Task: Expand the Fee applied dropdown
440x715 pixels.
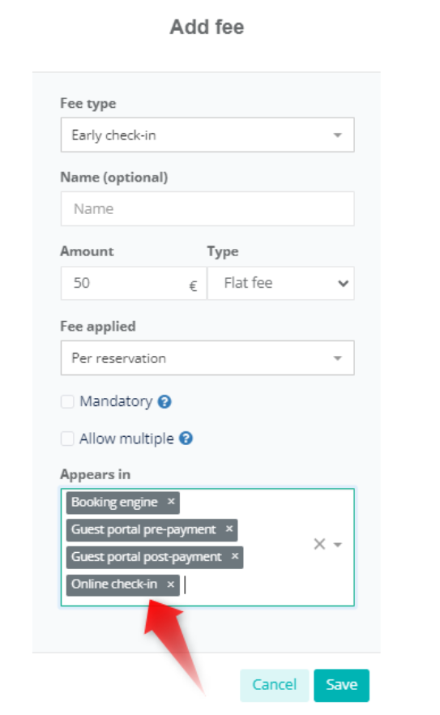Action: (207, 358)
